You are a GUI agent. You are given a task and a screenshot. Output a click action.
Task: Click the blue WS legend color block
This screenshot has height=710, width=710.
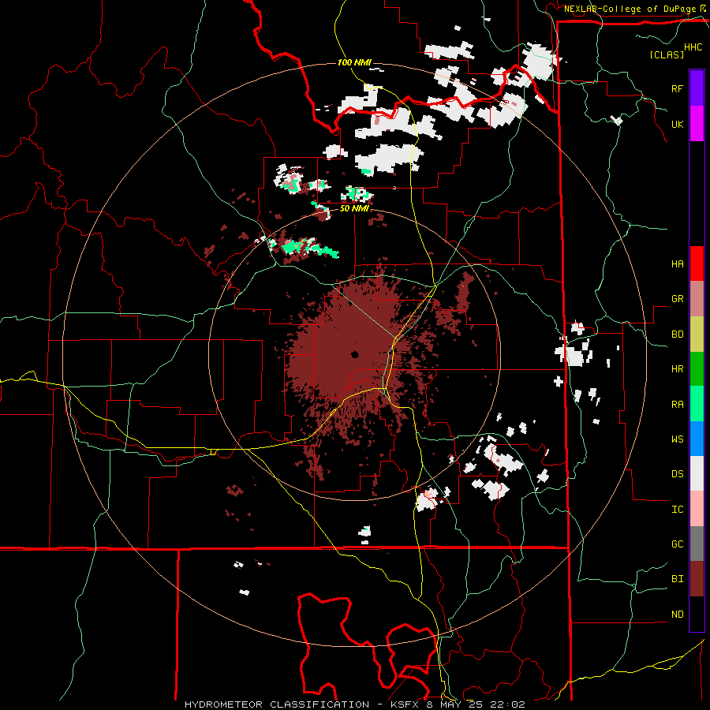697,439
